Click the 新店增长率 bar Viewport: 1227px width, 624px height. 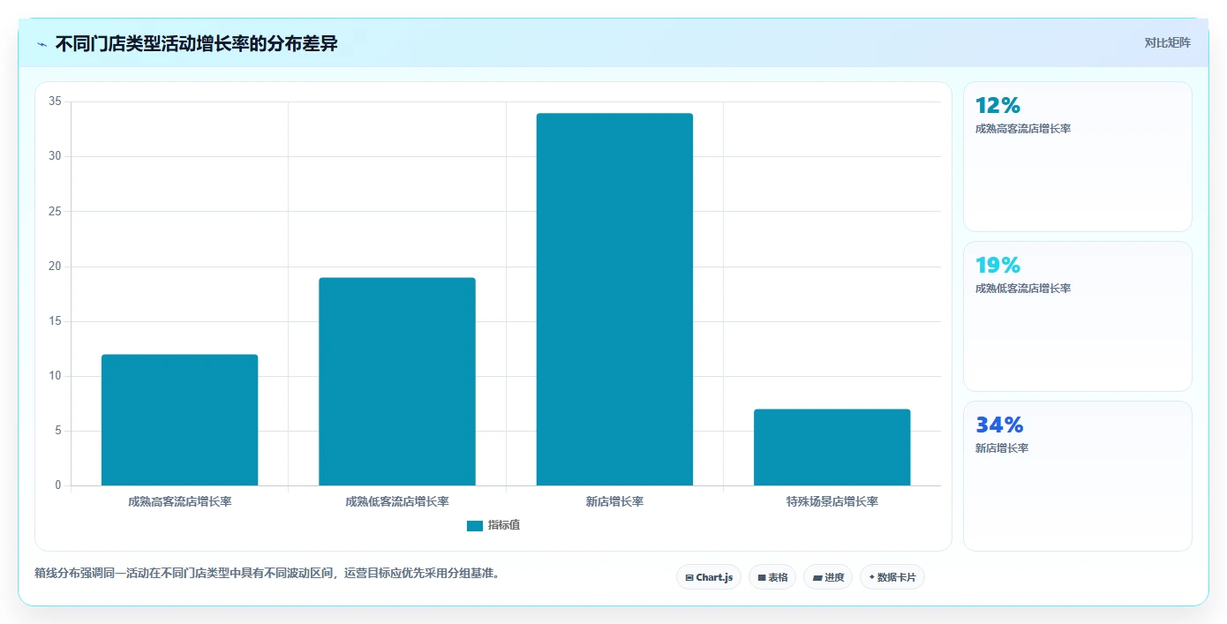tap(614, 299)
